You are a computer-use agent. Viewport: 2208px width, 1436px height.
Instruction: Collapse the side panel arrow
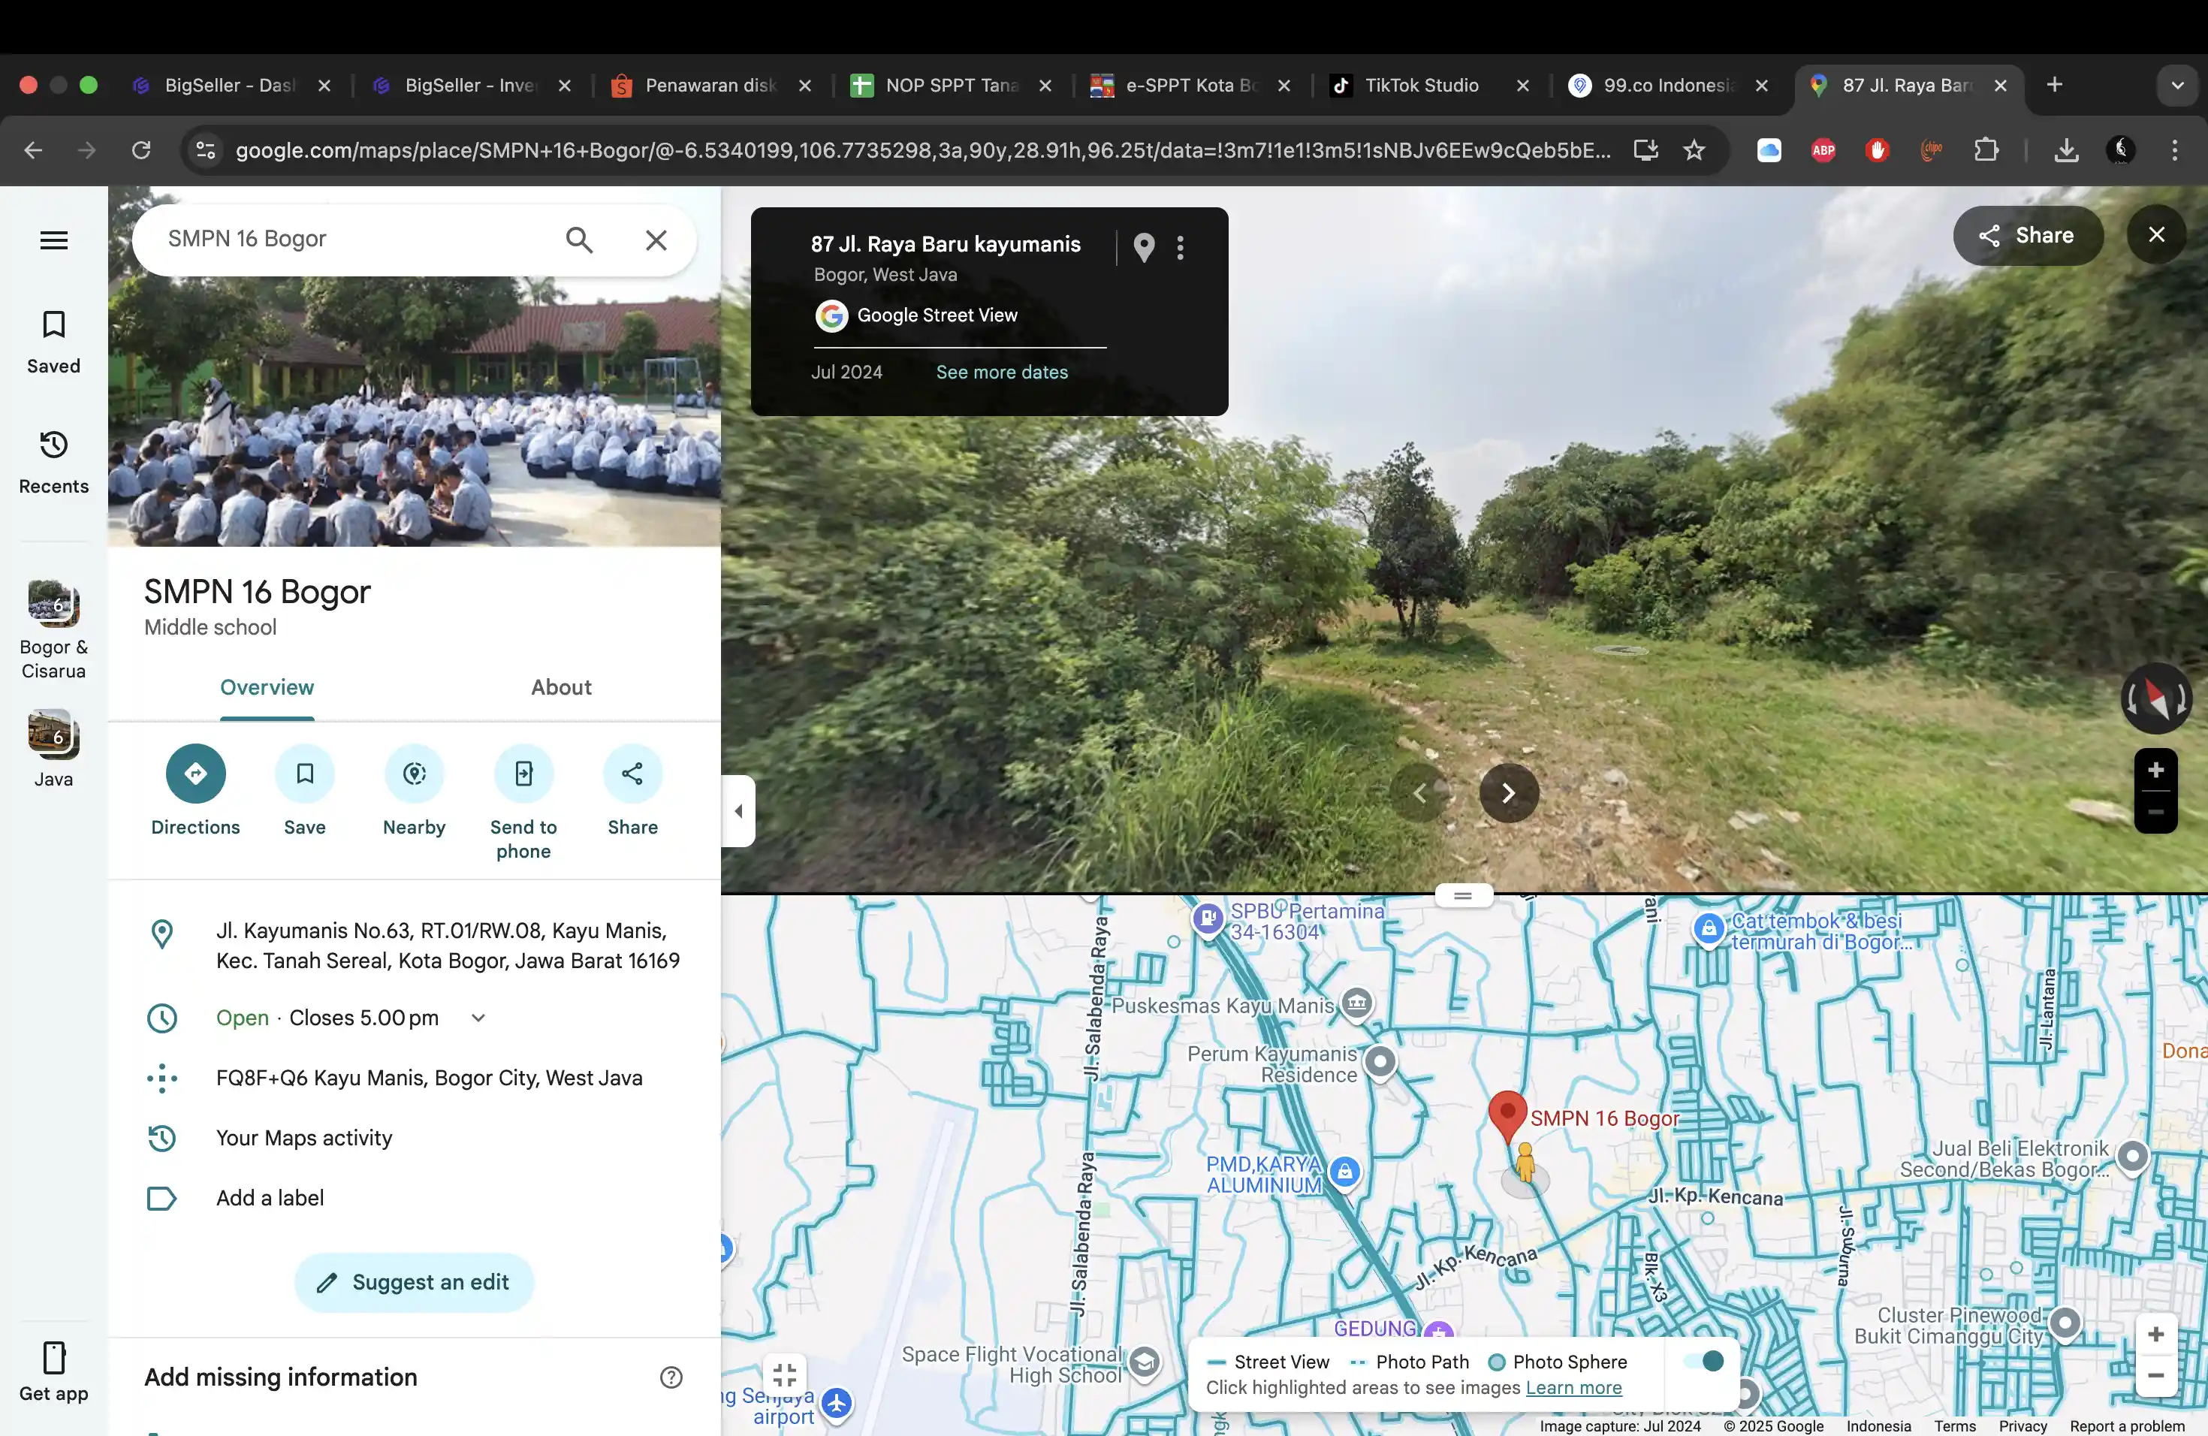coord(738,811)
